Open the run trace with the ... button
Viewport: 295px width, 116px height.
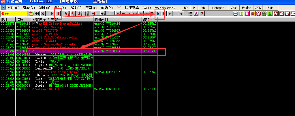coord(175,14)
